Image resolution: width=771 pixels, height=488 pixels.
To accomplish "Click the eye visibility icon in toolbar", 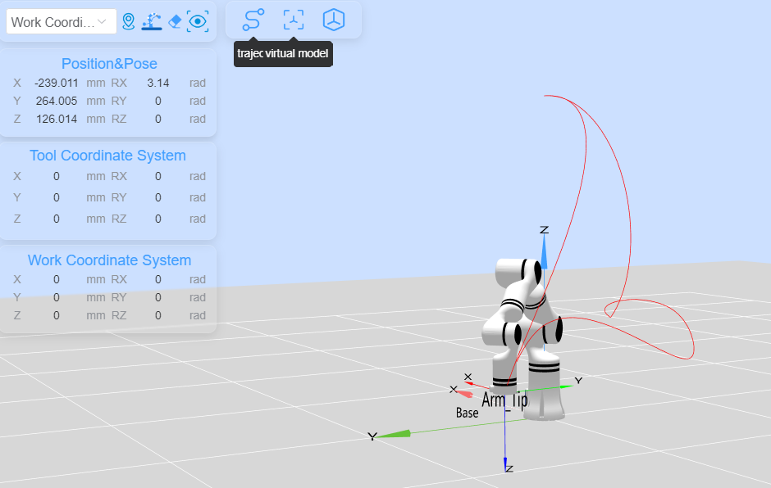I will click(197, 21).
